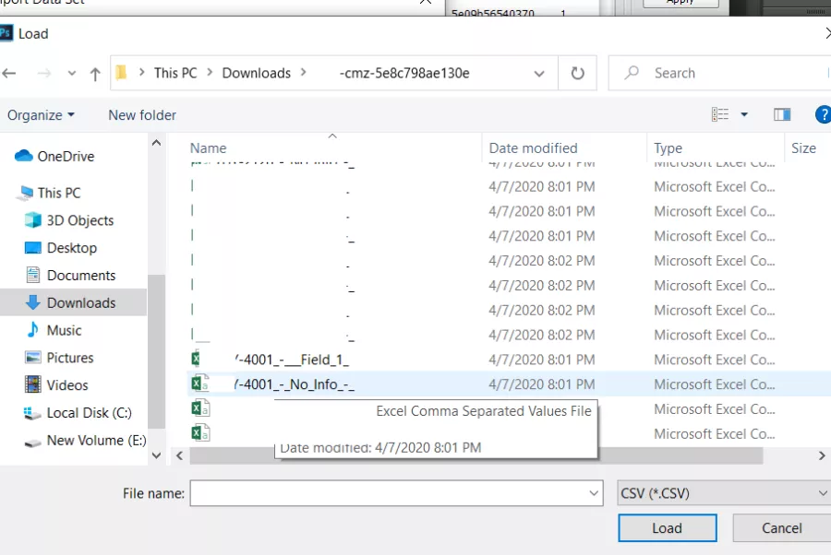Screen dimensions: 831x555
Task: Click the File name input field
Action: tap(388, 493)
